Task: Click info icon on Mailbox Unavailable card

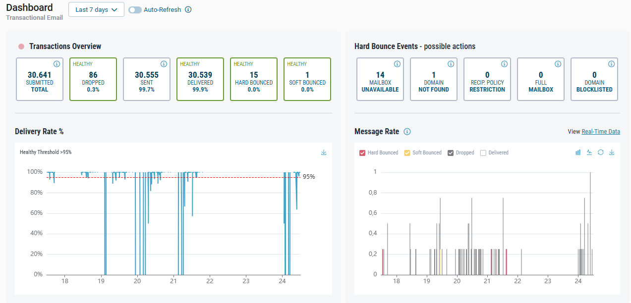Action: pyautogui.click(x=397, y=64)
